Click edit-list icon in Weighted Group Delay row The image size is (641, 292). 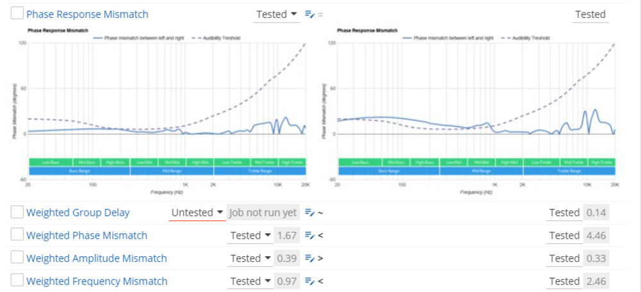coord(310,213)
